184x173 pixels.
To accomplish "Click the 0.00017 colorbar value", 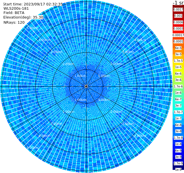I will click(178, 35).
